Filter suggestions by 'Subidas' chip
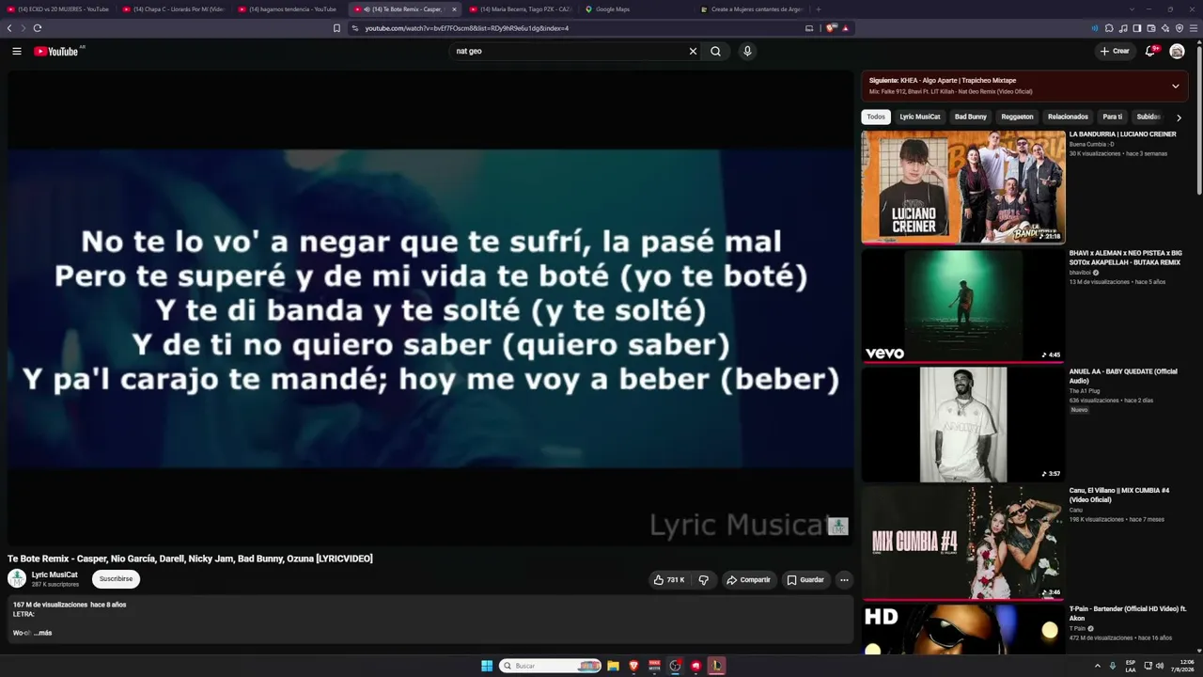Viewport: 1203px width, 677px height. [x=1148, y=117]
